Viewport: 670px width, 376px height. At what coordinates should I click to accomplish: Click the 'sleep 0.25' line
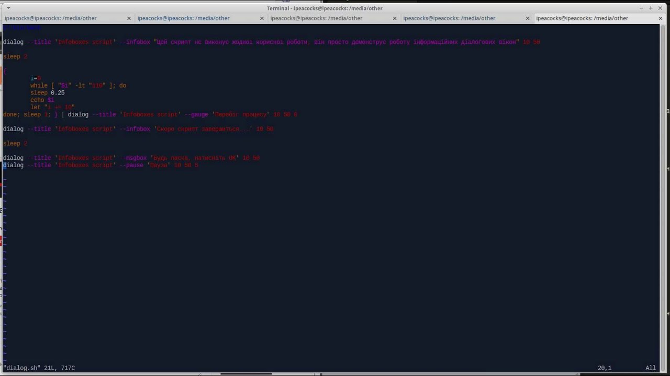[x=47, y=93]
